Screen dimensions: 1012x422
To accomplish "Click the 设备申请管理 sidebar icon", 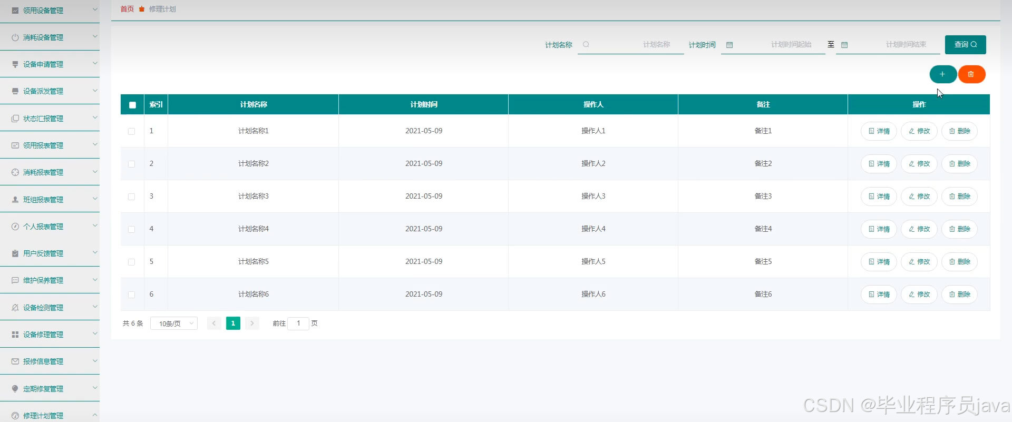I will click(15, 64).
